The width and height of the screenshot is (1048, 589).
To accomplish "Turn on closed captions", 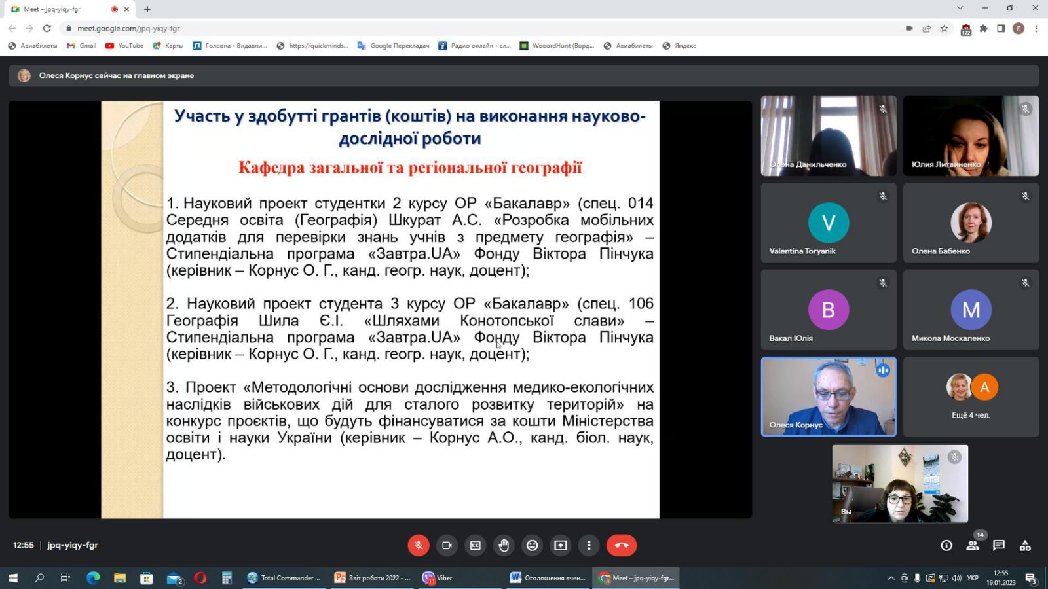I will click(x=476, y=545).
